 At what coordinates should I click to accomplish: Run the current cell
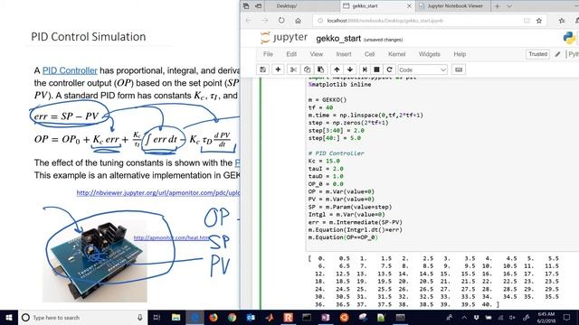[365, 70]
